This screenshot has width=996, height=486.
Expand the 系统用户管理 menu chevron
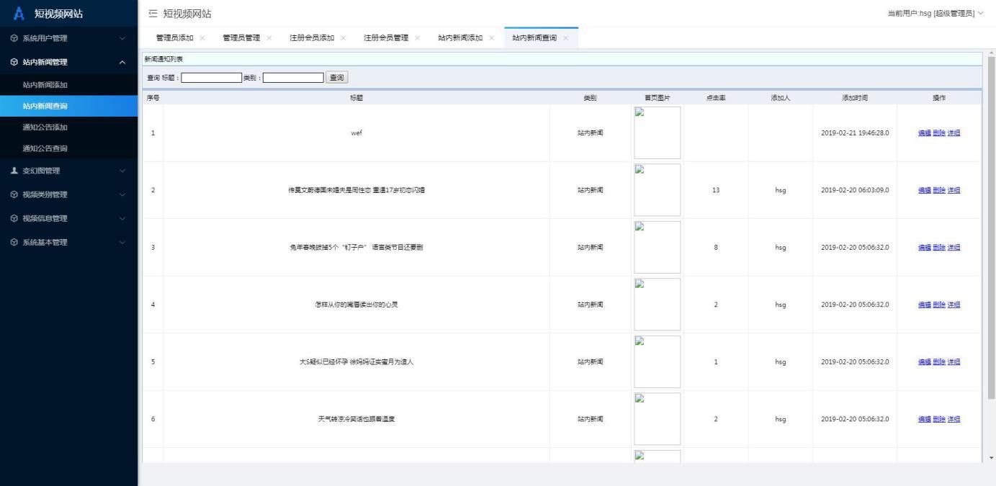[122, 38]
